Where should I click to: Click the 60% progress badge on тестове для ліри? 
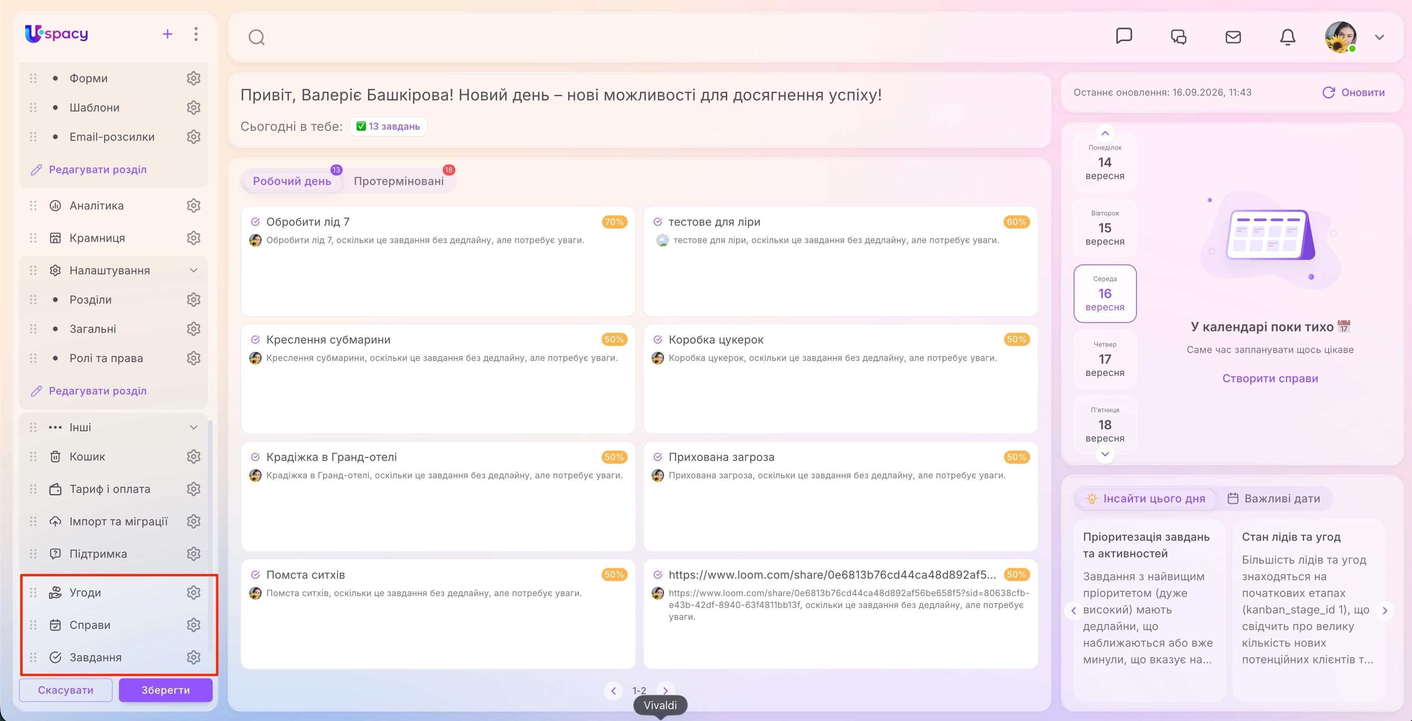tap(1016, 221)
